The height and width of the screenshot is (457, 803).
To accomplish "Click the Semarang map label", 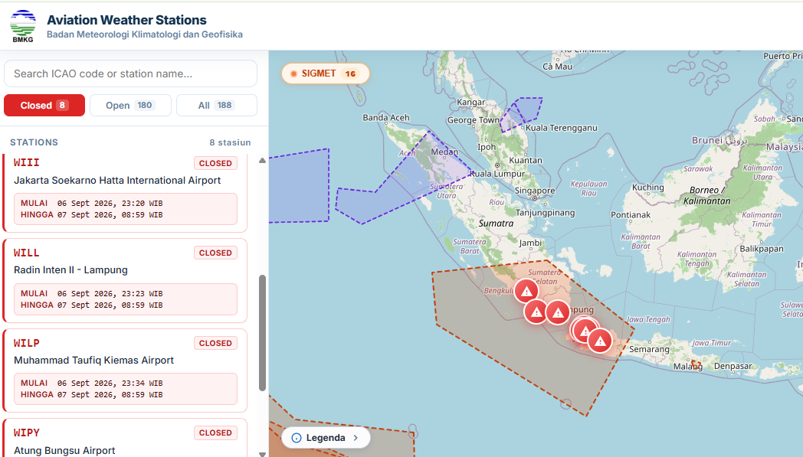I will click(649, 349).
